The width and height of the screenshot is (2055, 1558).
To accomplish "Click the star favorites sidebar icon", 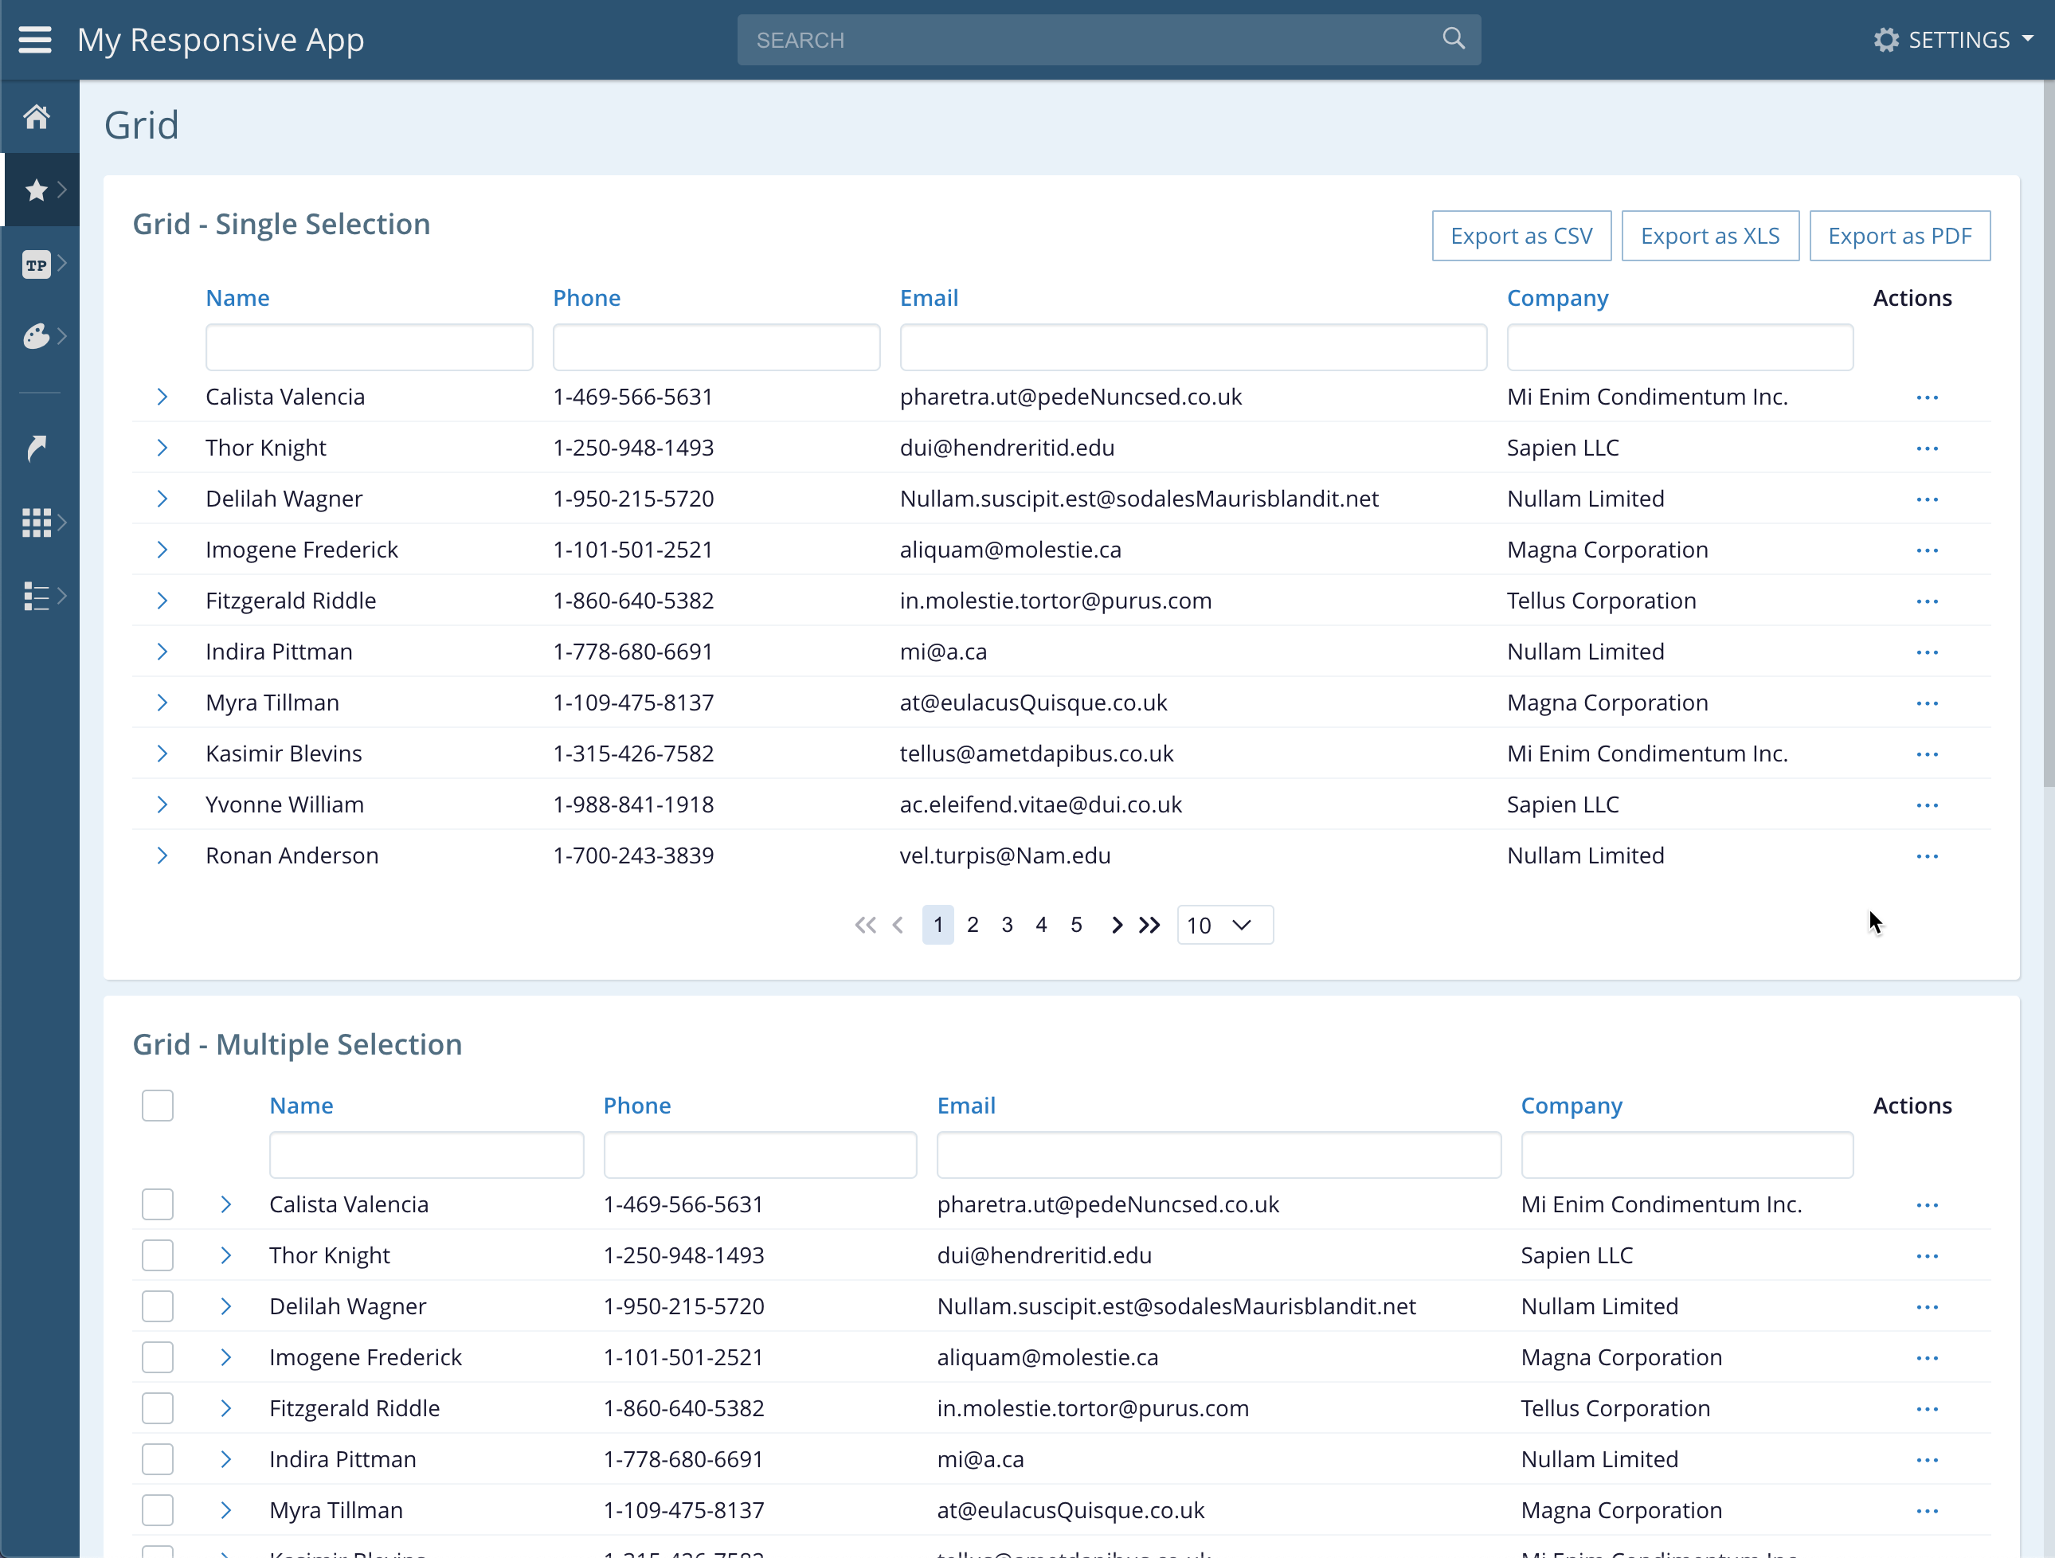I will (x=36, y=190).
